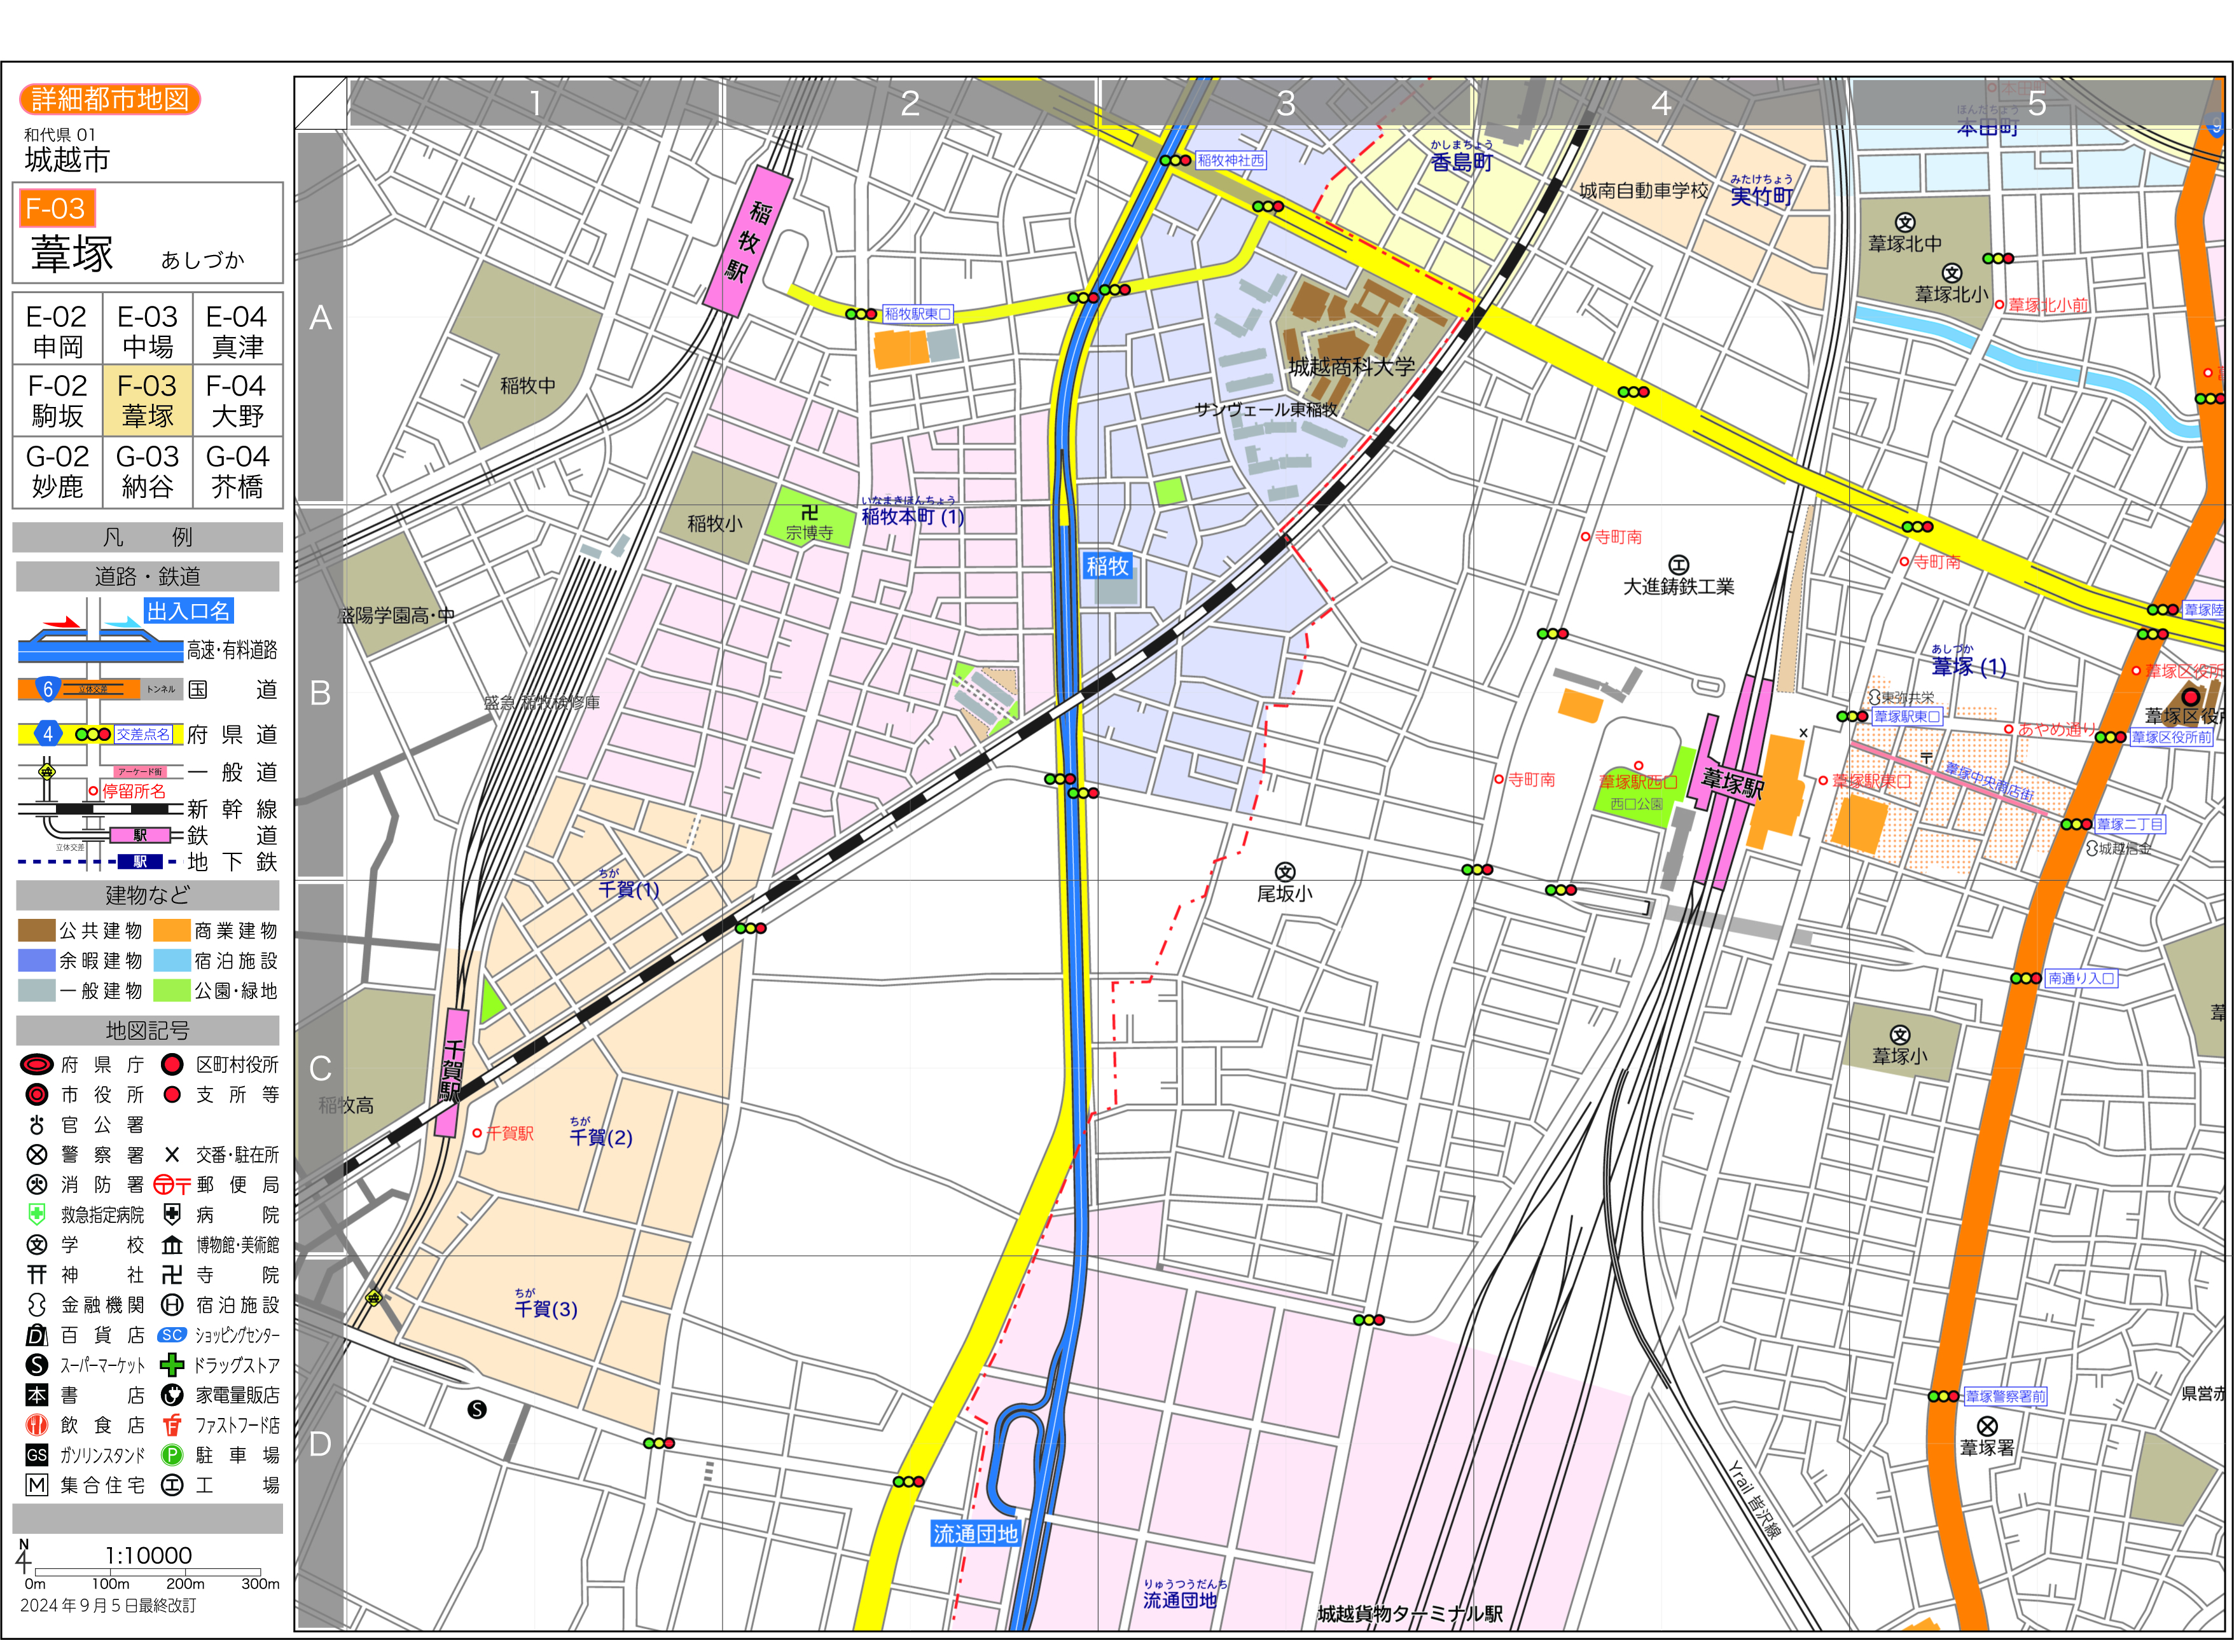Click the 稲牧 expressway entrance label
This screenshot has width=2234, height=1640.
point(1107,566)
